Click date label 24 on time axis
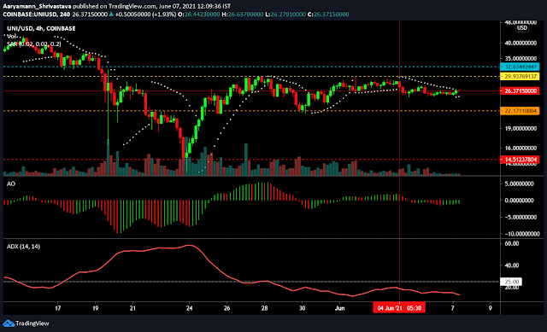The width and height of the screenshot is (547, 332). [x=189, y=308]
